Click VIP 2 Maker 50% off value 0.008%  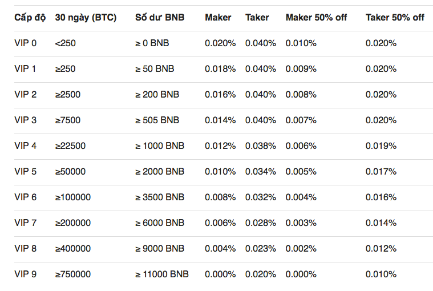[x=301, y=94]
